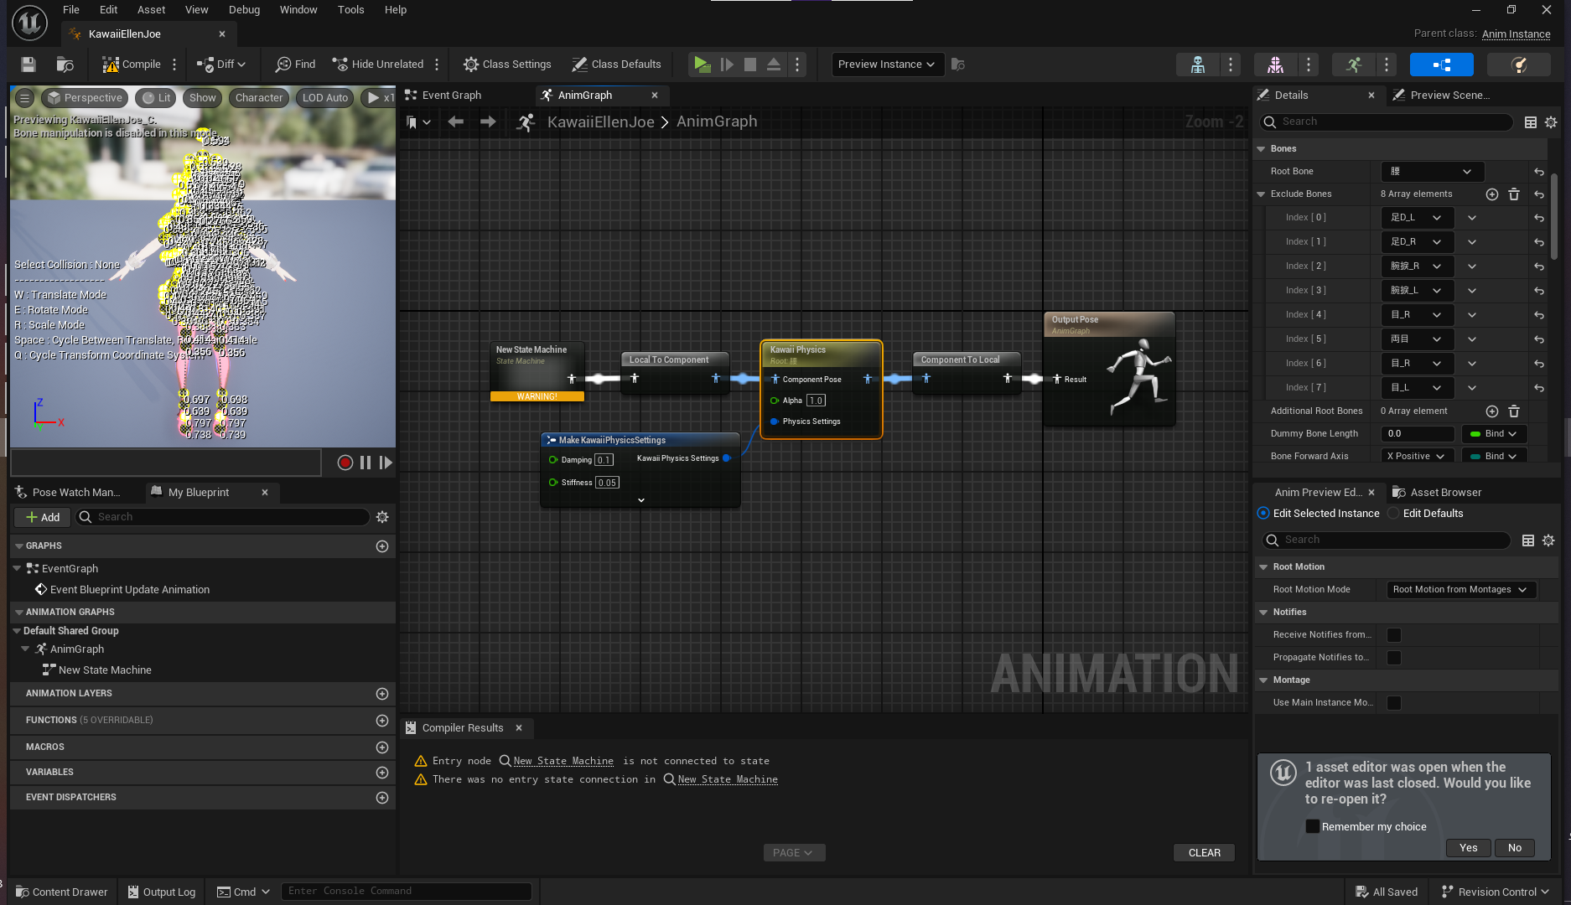Select the highlighted blueprint mode icon
The image size is (1571, 905).
[1441, 65]
